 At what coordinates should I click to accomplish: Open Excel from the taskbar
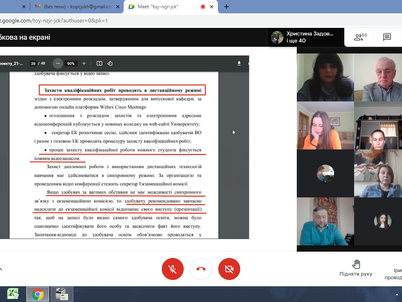click(13, 294)
